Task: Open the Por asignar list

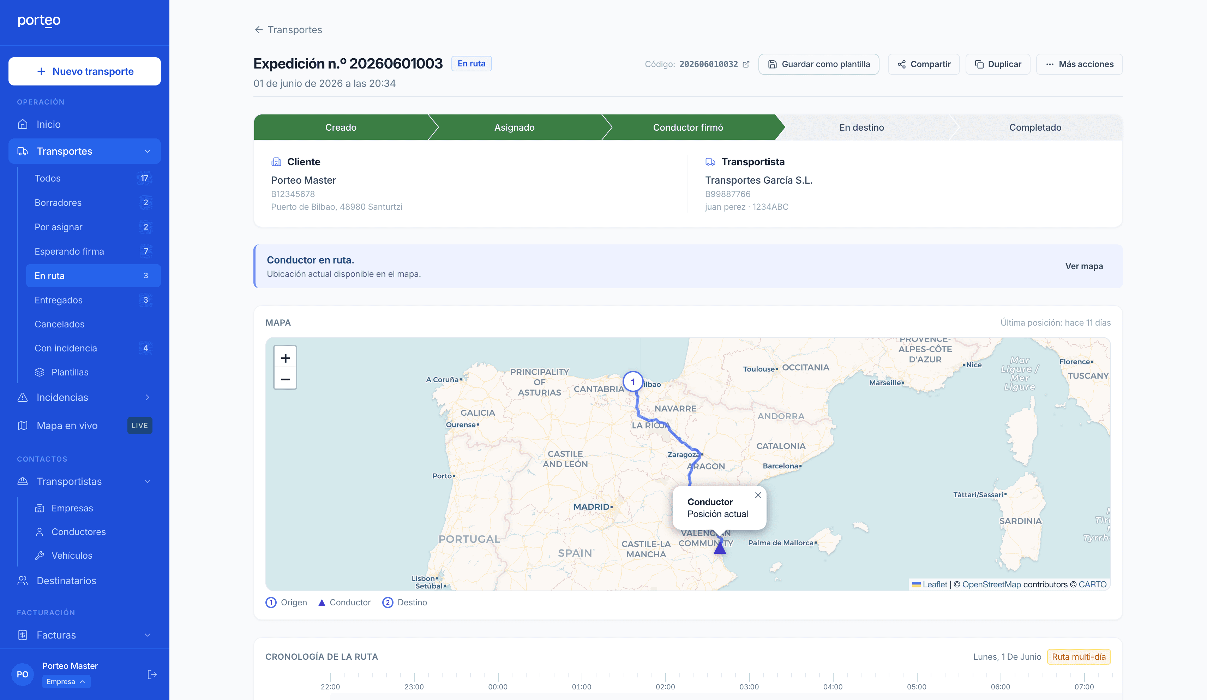Action: click(94, 227)
